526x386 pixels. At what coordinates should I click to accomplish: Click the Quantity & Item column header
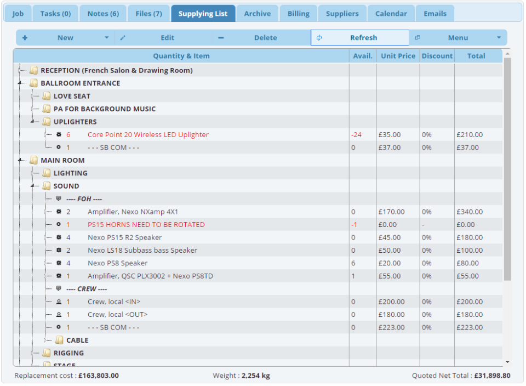[181, 56]
